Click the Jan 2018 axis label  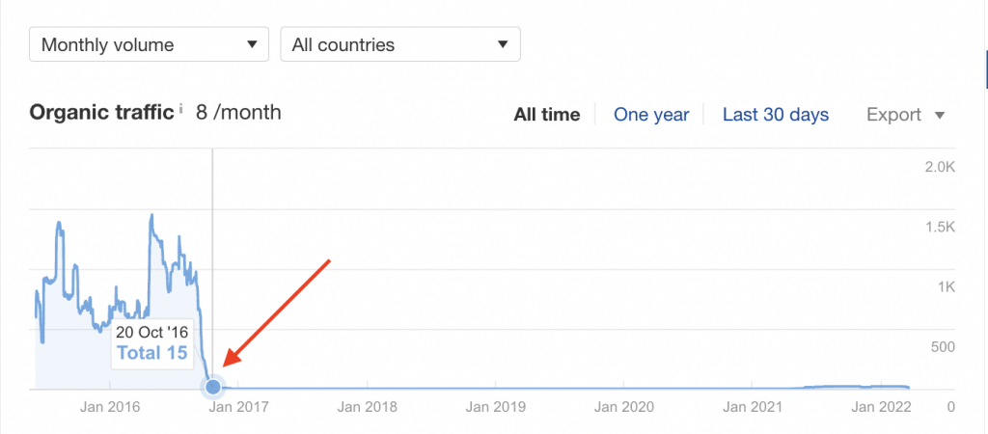368,406
